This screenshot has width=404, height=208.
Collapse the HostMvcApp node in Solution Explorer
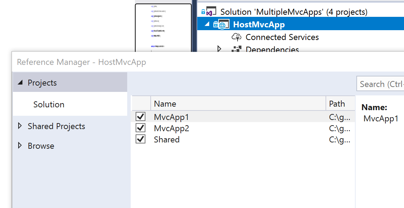[x=207, y=24]
